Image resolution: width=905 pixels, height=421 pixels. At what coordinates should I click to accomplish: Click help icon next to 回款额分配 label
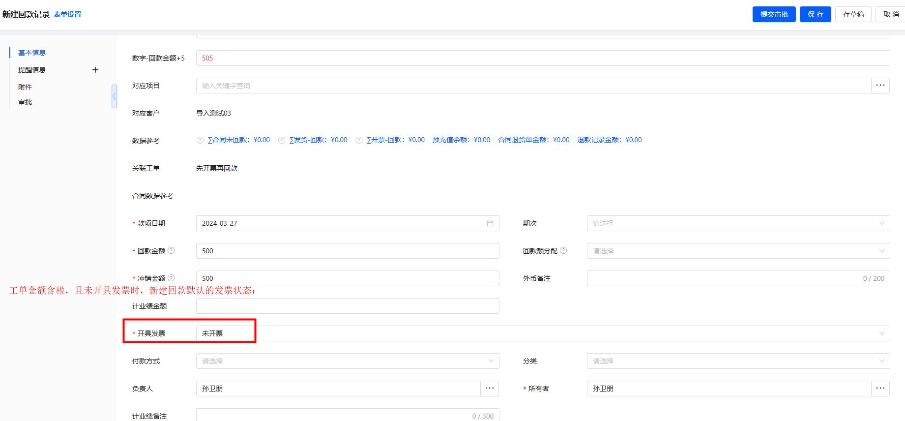563,250
